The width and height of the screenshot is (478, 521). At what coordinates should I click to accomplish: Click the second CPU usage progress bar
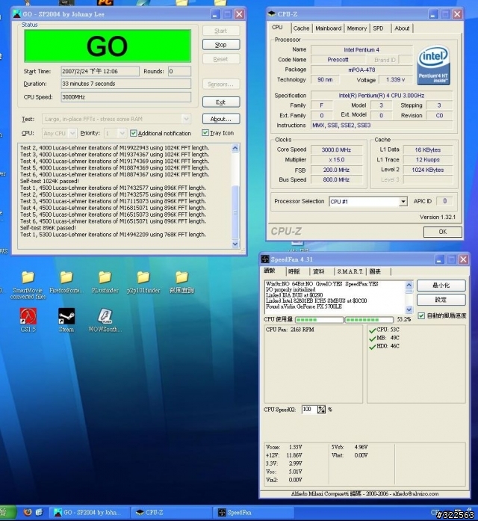369,320
